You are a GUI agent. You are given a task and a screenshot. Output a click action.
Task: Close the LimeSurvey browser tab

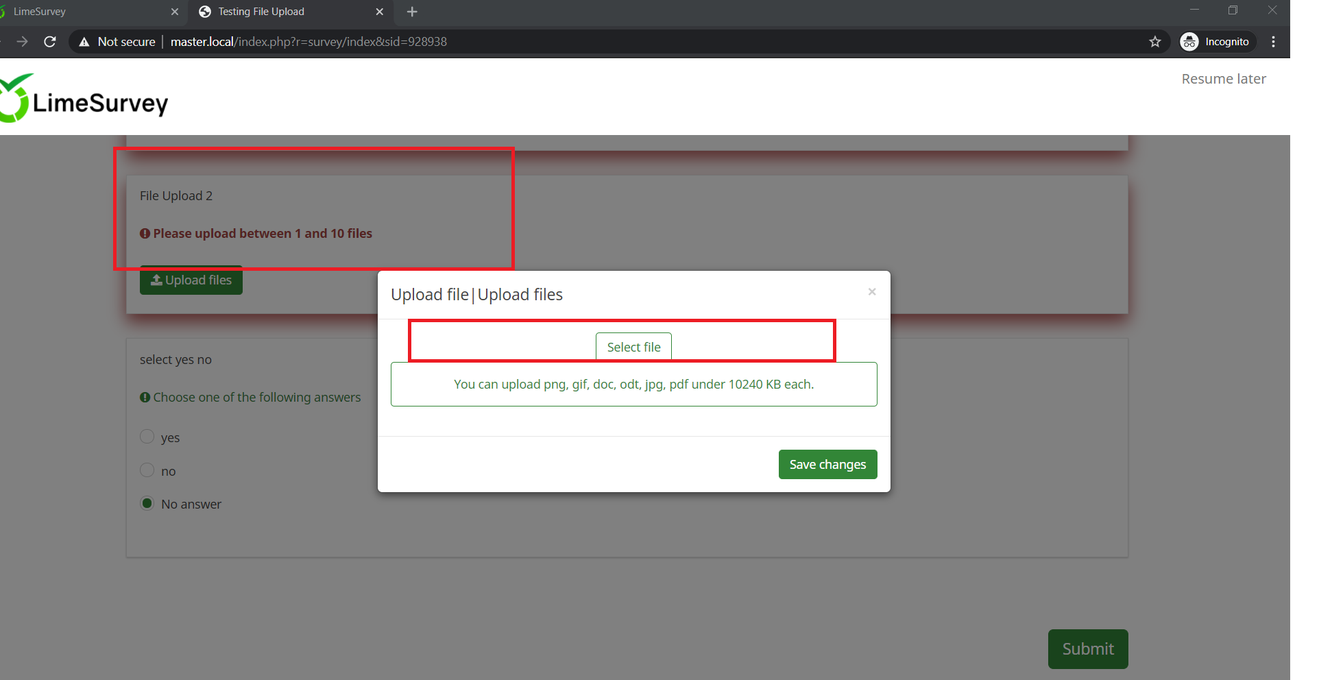click(175, 12)
